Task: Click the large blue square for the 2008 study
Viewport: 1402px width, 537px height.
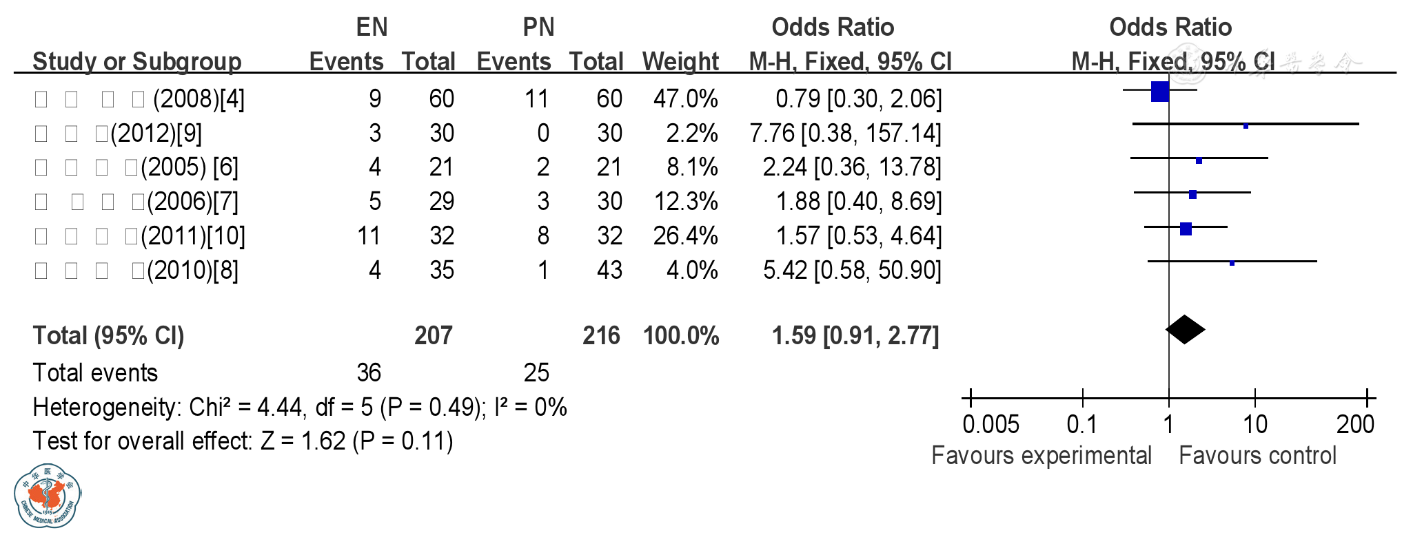Action: coord(1160,92)
